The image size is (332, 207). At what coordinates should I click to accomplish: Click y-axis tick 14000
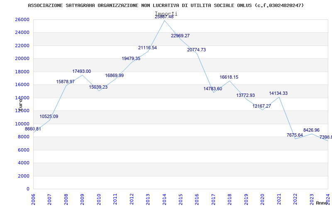coord(22,98)
